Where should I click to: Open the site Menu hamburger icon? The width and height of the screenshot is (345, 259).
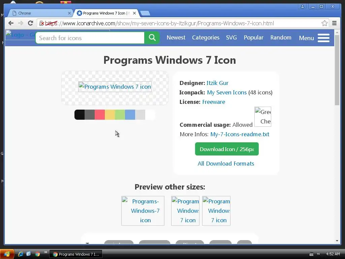(x=323, y=38)
